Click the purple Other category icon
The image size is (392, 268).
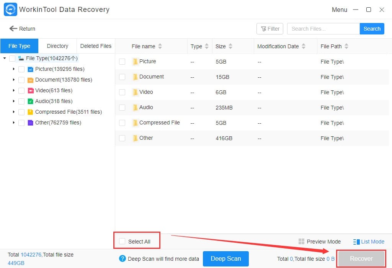pos(31,123)
